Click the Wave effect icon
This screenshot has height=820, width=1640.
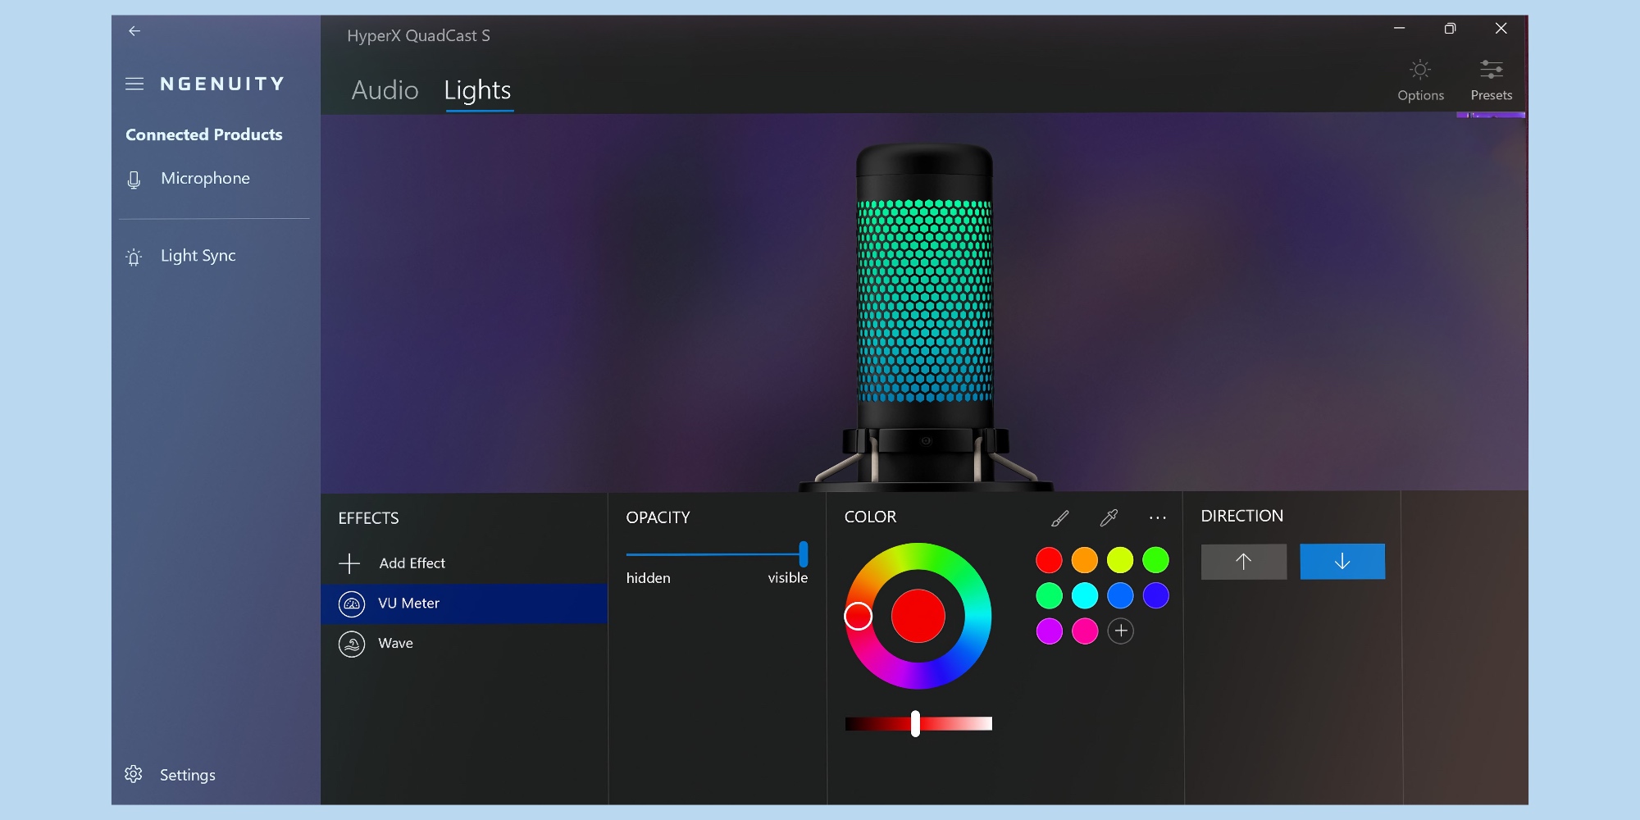pos(352,645)
